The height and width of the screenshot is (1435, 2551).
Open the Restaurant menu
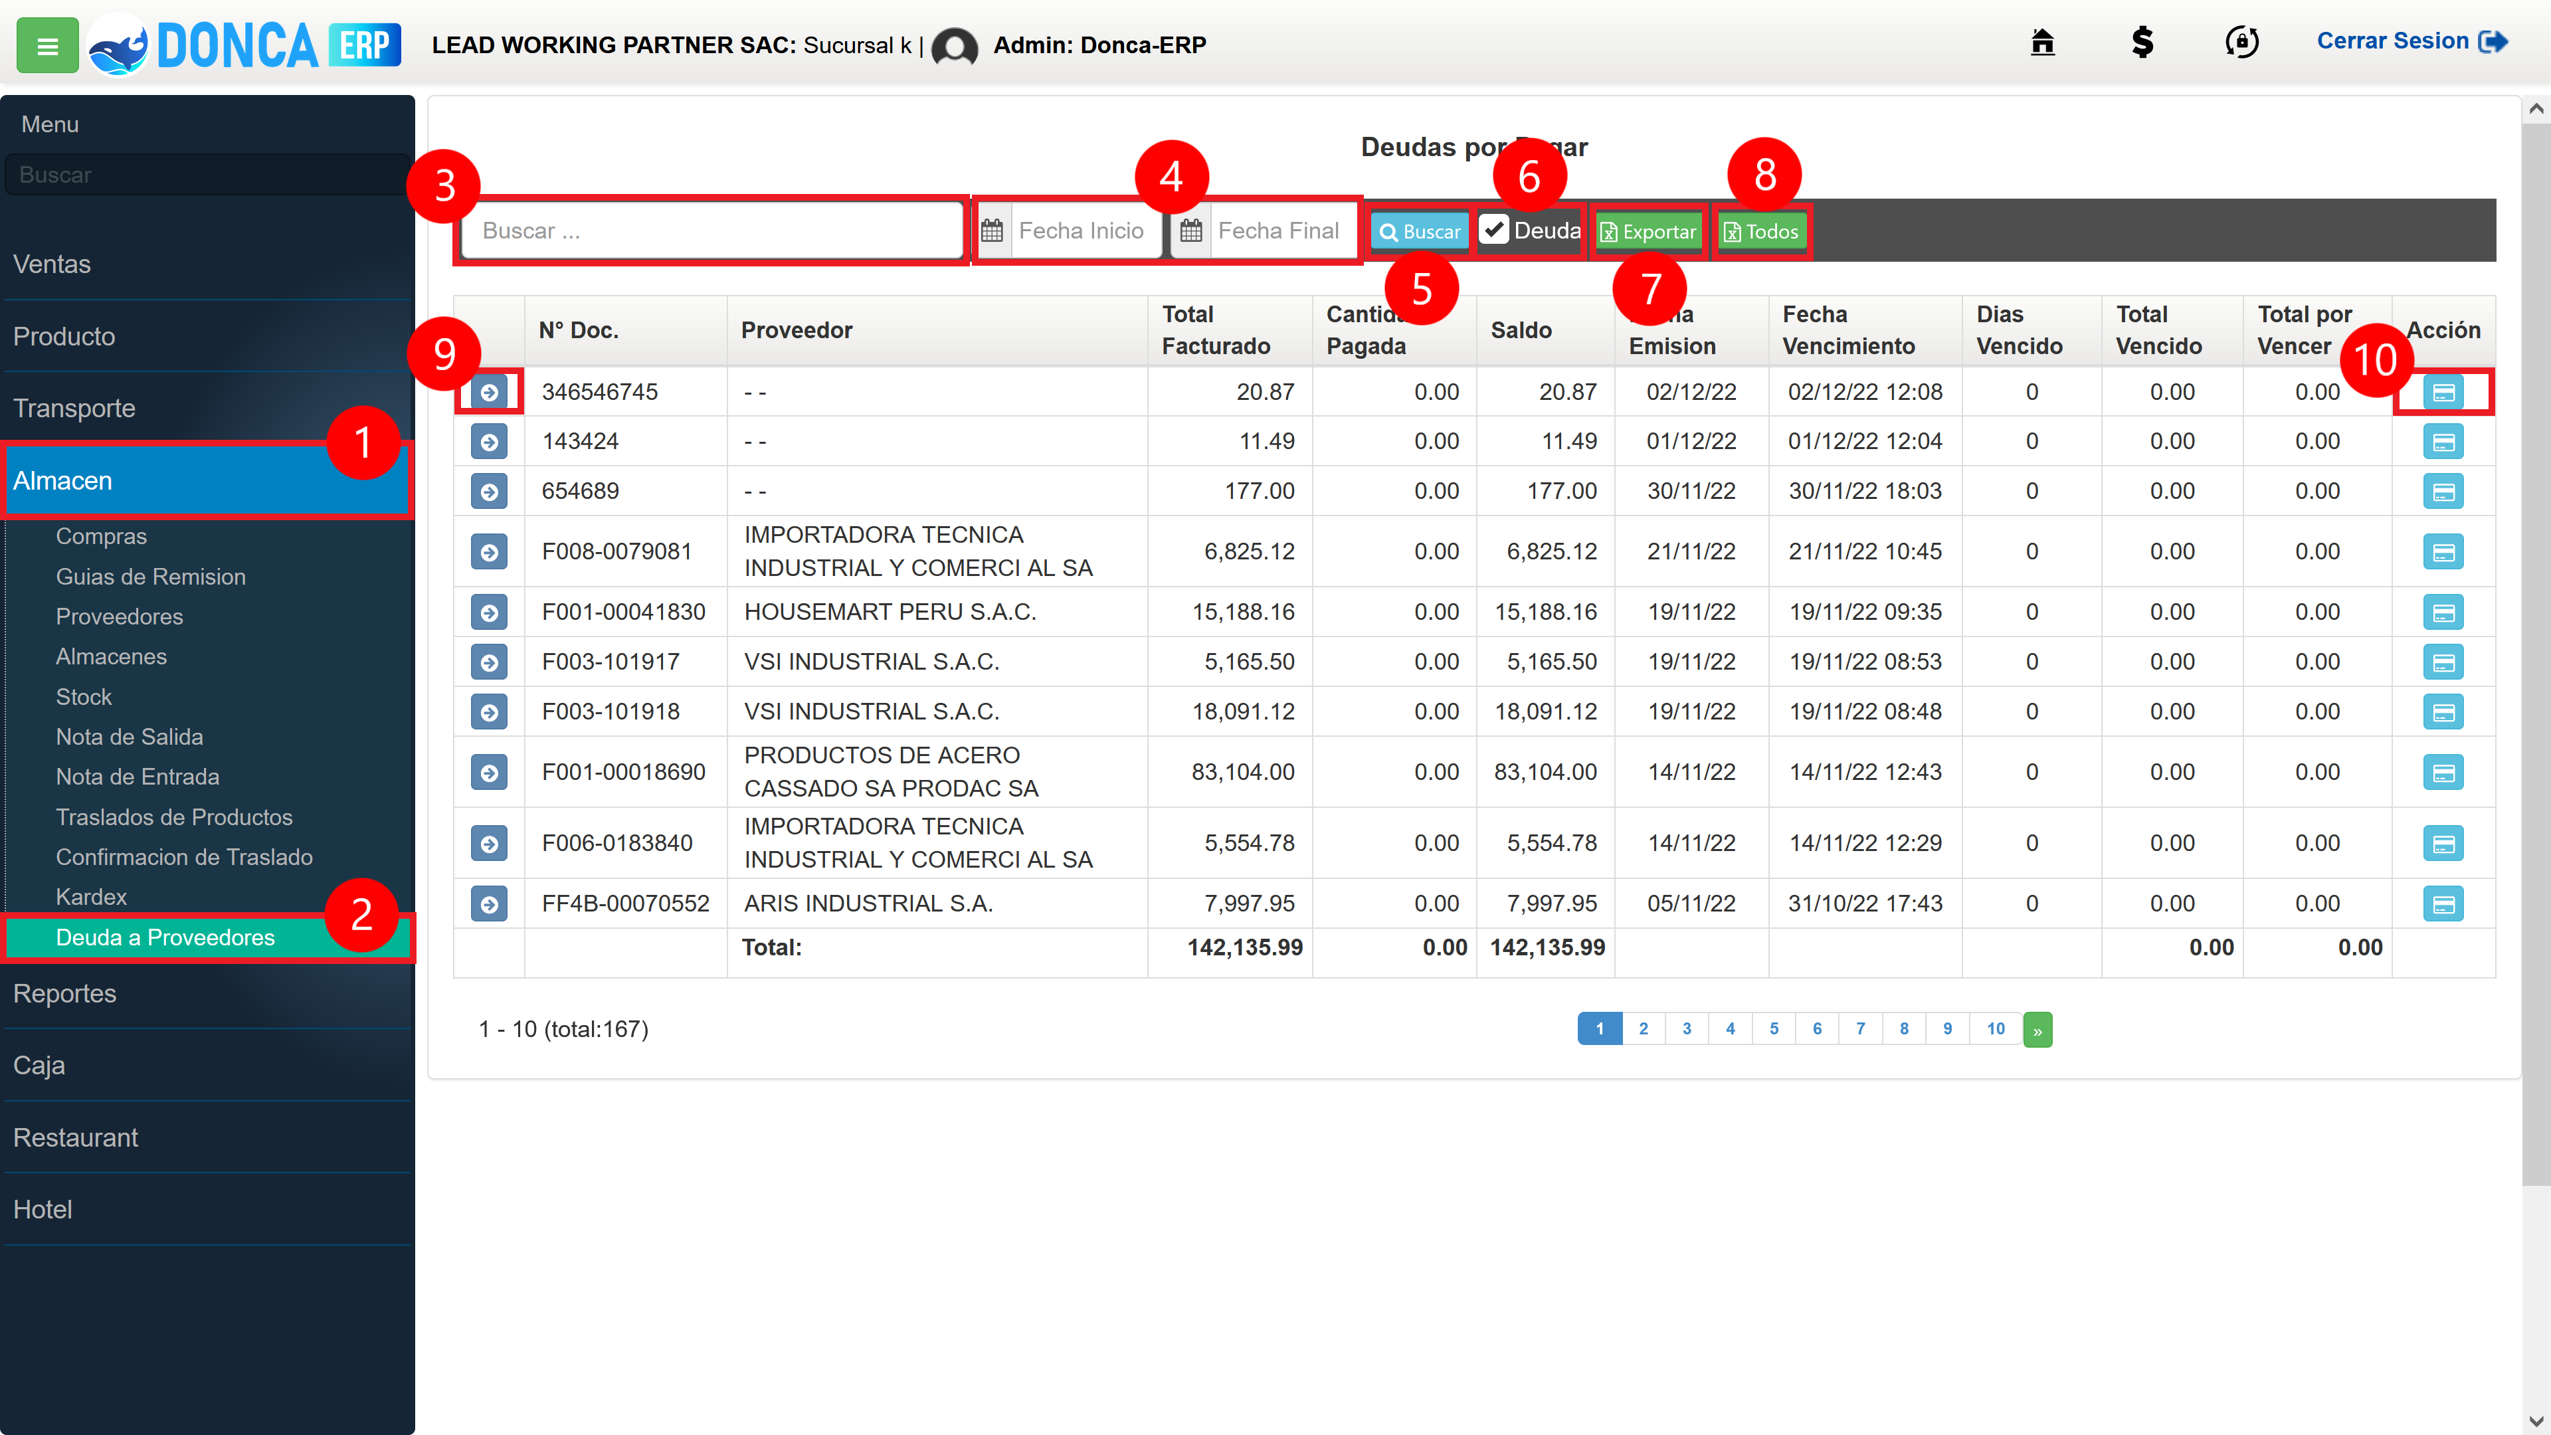click(207, 1138)
